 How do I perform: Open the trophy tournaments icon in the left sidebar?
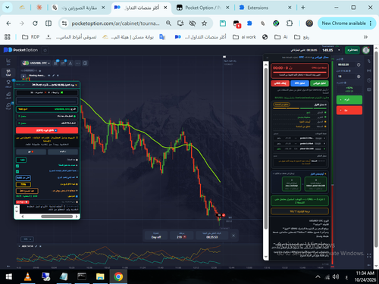[8, 83]
